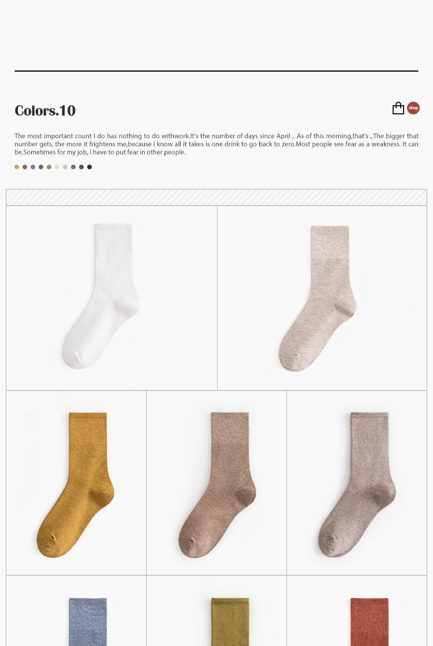This screenshot has height=646, width=433.
Task: Pick the blue color dot
Action: pyautogui.click(x=33, y=167)
